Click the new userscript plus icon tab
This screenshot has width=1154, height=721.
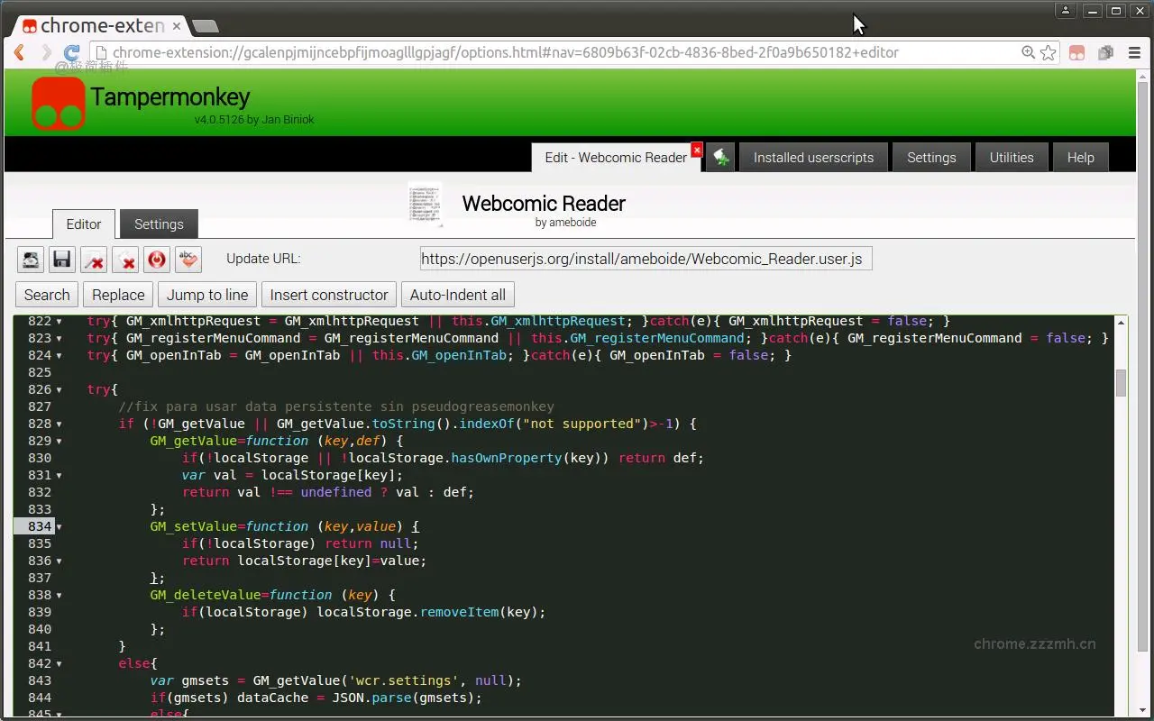click(719, 157)
